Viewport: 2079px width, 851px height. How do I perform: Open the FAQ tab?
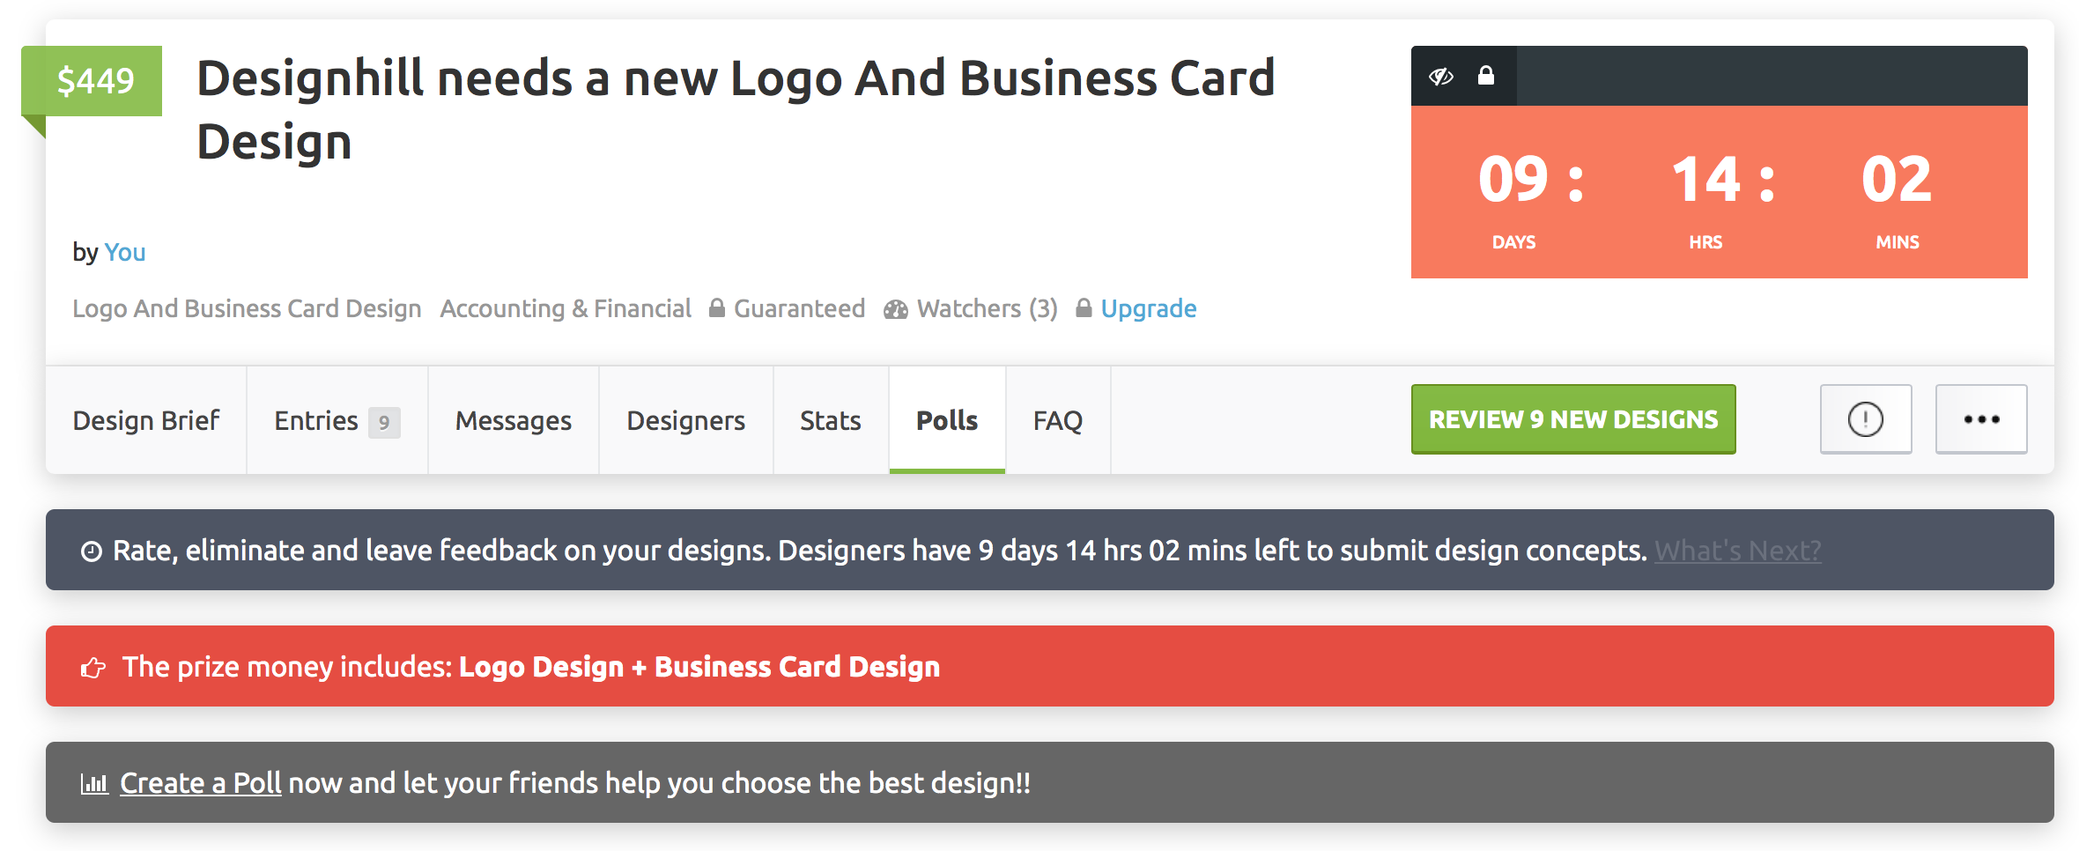[1058, 420]
